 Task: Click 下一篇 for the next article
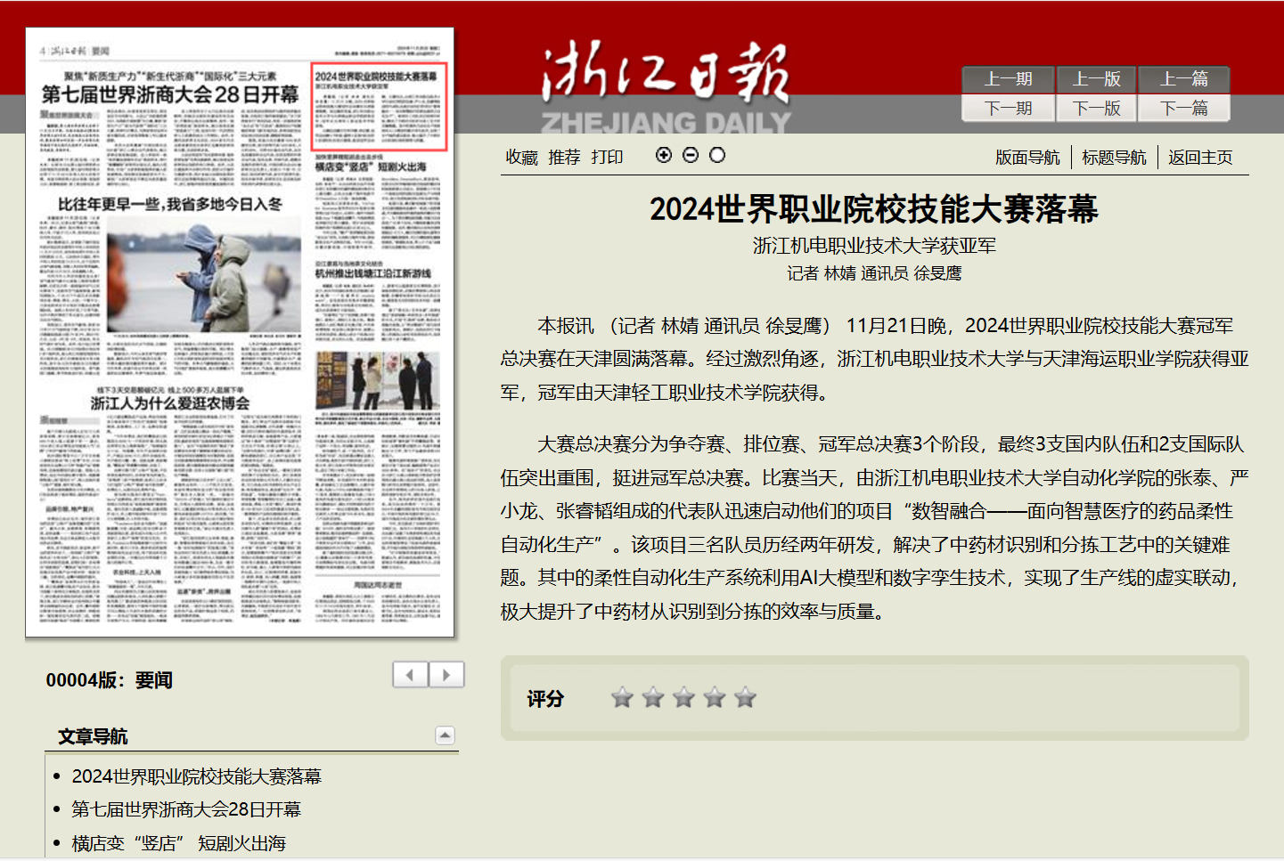[1184, 109]
